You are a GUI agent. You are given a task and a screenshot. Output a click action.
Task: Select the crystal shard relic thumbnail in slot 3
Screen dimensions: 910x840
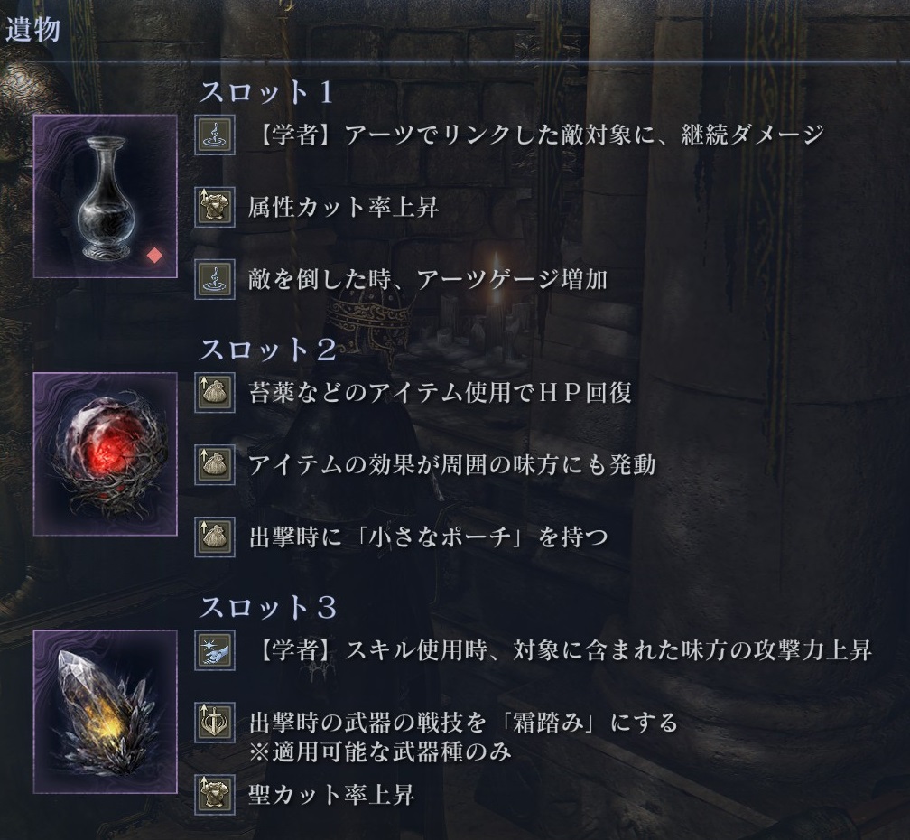point(105,712)
